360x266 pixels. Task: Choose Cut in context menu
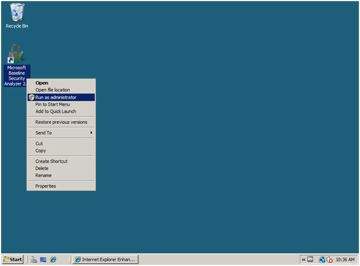click(x=61, y=143)
